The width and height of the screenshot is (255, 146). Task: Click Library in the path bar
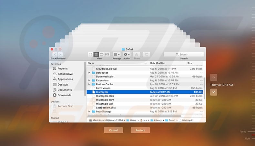point(156,120)
